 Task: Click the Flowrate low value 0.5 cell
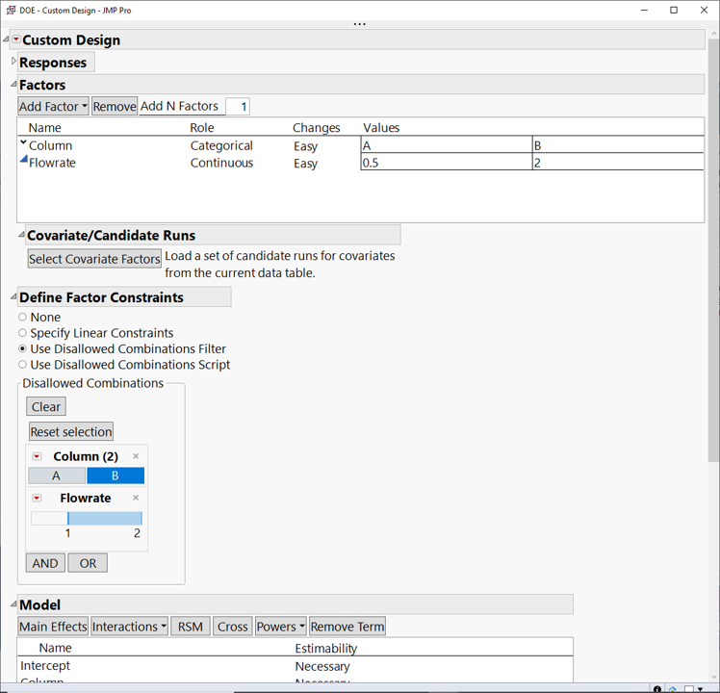pyautogui.click(x=447, y=162)
